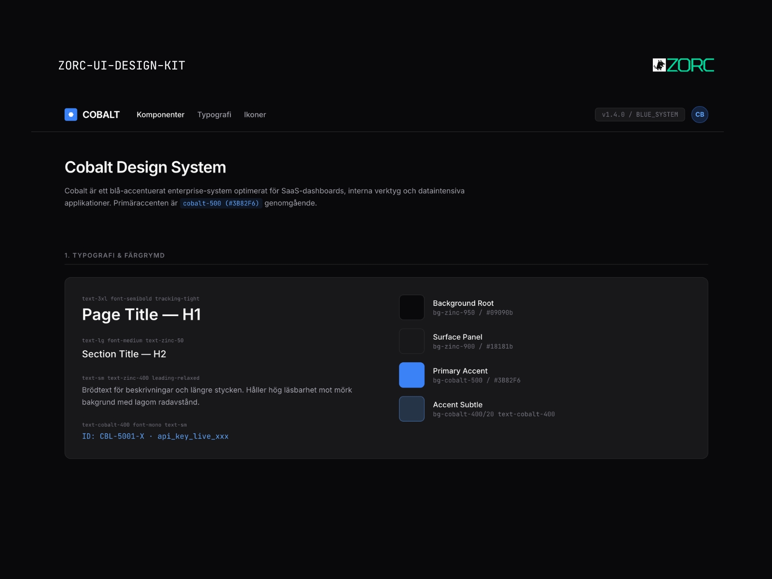The width and height of the screenshot is (772, 579).
Task: Select the Background Root color swatch
Action: tap(412, 307)
